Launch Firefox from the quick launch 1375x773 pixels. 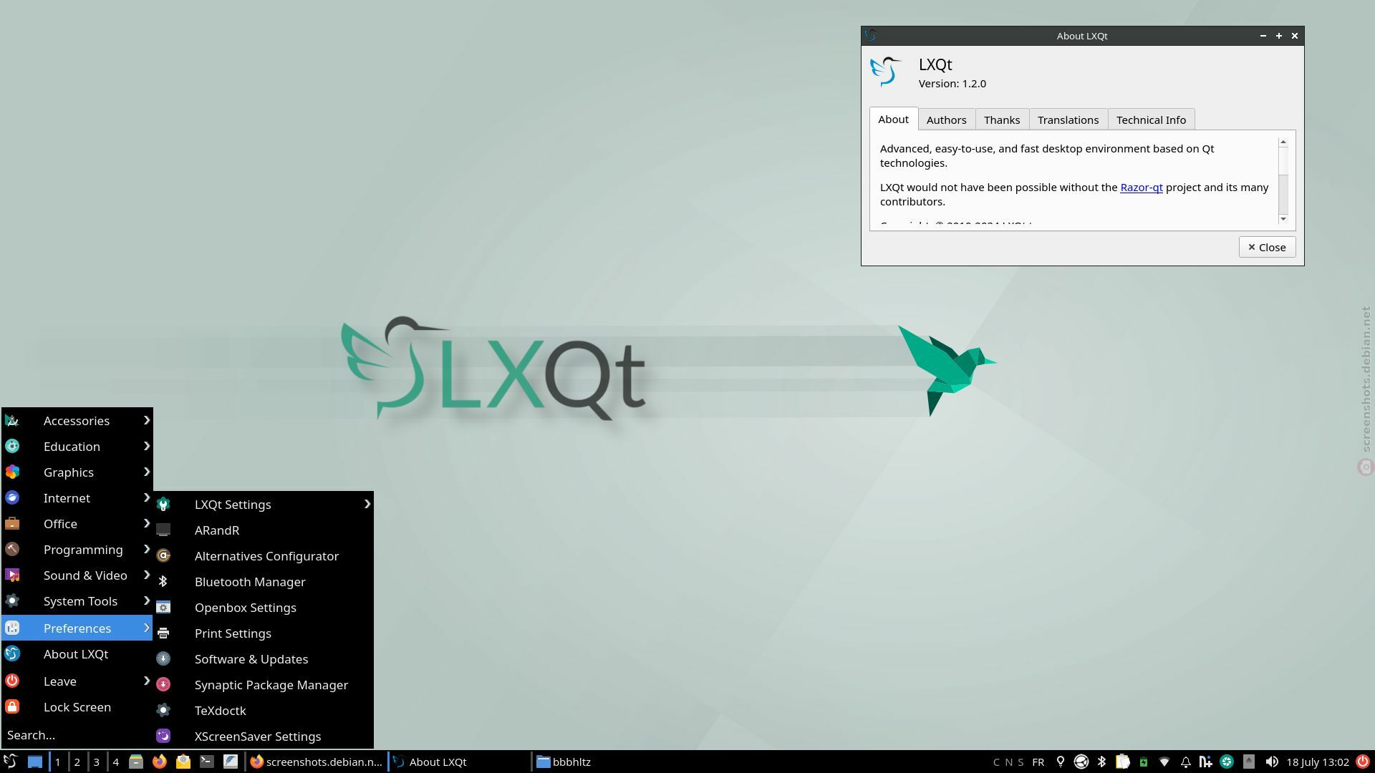click(x=160, y=762)
